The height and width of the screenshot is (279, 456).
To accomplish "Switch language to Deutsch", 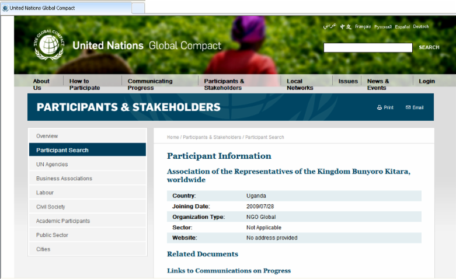I will [420, 27].
